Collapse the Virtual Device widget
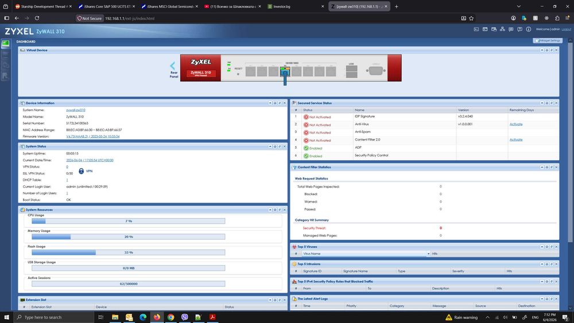 click(x=542, y=50)
